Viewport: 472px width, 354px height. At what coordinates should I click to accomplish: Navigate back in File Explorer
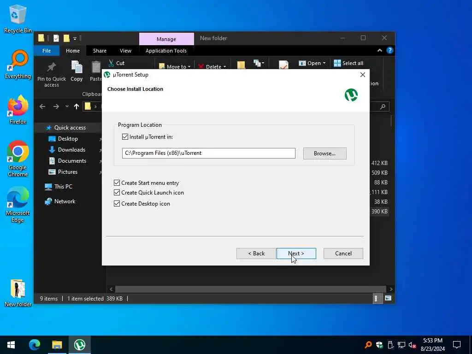[42, 106]
